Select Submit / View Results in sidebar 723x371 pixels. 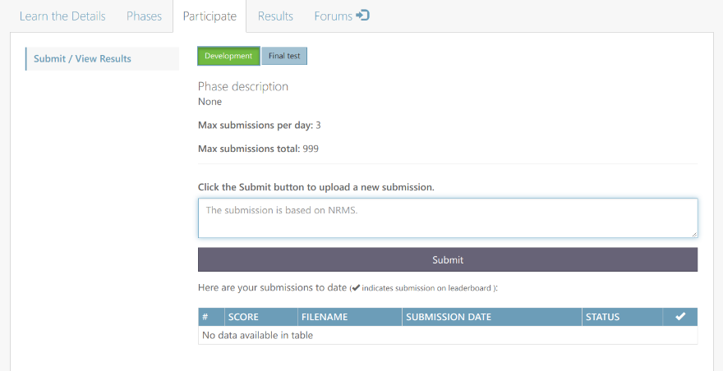[82, 58]
